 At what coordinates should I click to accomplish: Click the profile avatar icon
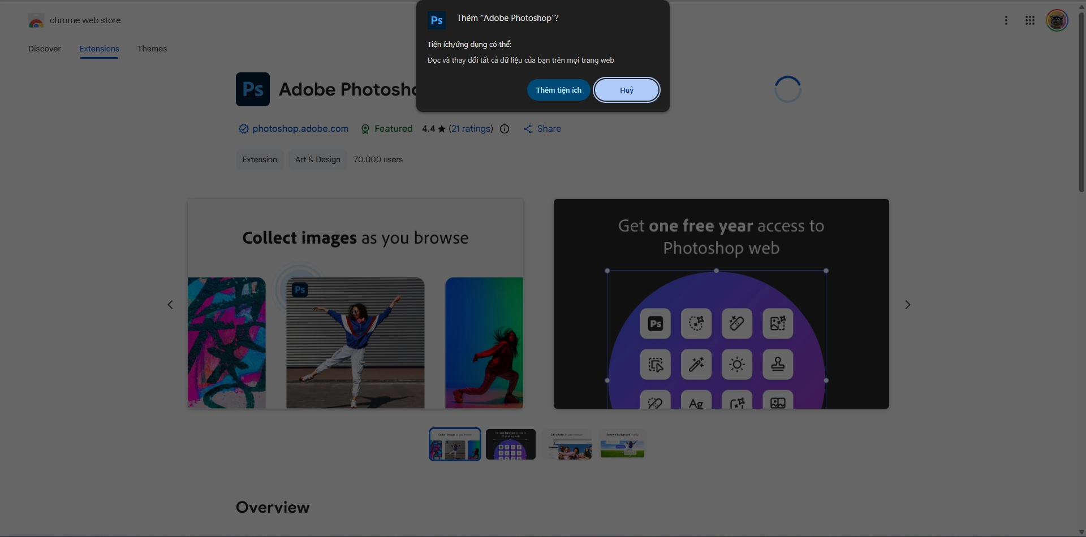tap(1056, 20)
